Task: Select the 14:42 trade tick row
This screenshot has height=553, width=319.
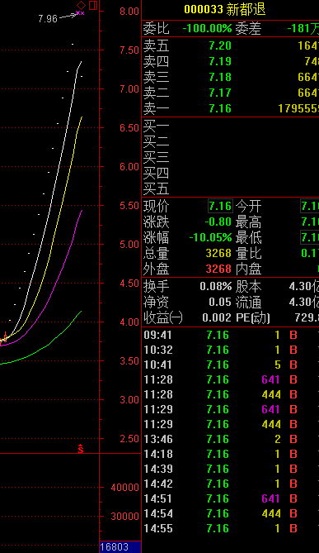Action: tap(230, 484)
